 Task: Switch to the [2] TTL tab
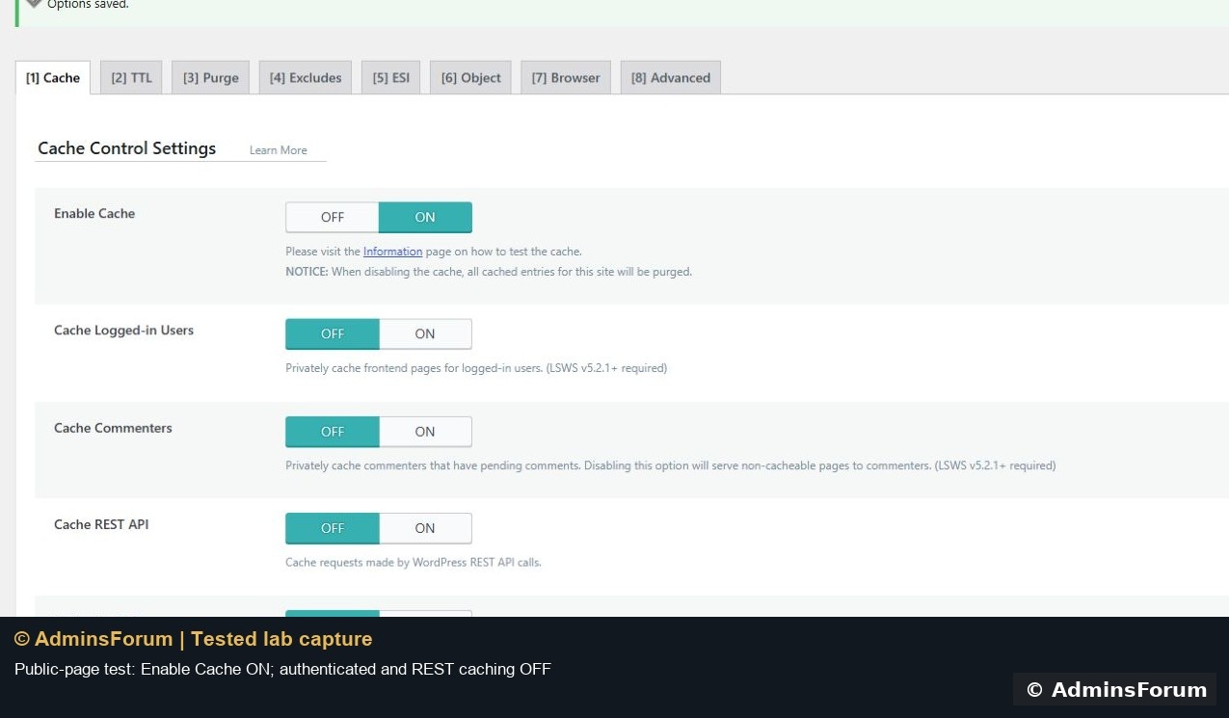(131, 78)
